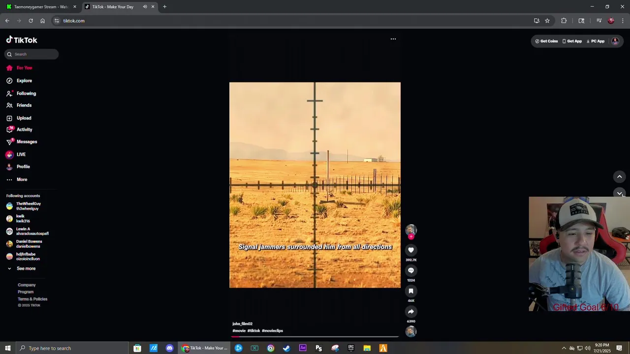Viewport: 630px width, 354px height.
Task: Save the video using the bookmark icon
Action: point(411,291)
